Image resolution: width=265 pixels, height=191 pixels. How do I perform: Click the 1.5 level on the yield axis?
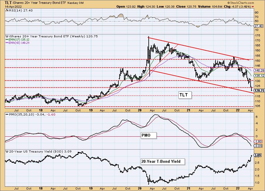[x=257, y=176]
